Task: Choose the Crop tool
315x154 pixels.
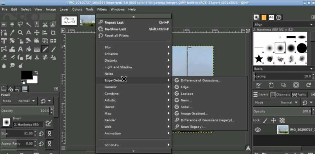Action: [53, 33]
